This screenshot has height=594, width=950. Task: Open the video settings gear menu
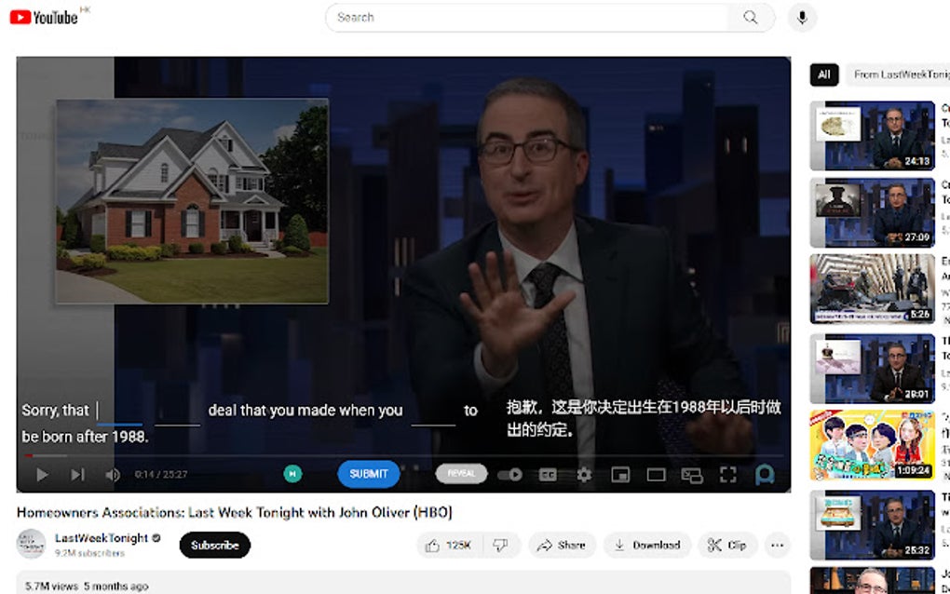pyautogui.click(x=584, y=475)
